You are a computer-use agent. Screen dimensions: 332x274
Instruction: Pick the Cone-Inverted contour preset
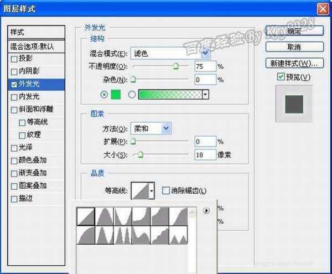(x=122, y=216)
